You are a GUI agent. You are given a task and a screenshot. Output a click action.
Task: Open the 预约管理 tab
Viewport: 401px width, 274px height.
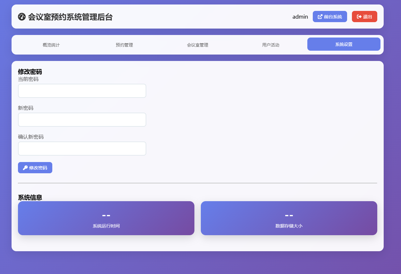coord(124,45)
